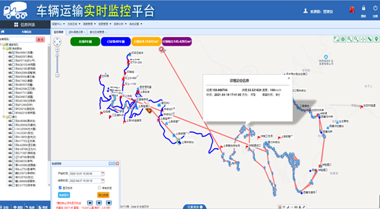380x209 pixels.
Task: Open the 信息管理 dropdown menu
Action: pos(105,24)
